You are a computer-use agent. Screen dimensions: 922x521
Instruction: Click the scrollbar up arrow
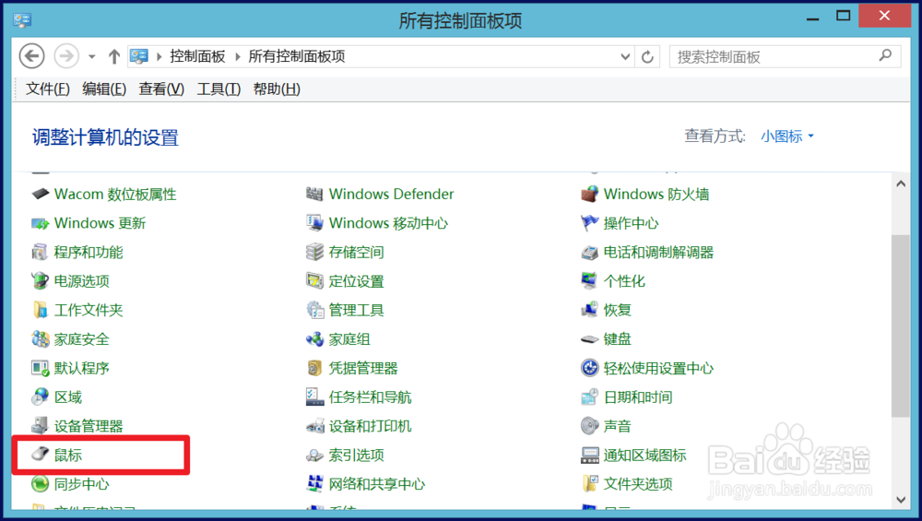click(900, 184)
